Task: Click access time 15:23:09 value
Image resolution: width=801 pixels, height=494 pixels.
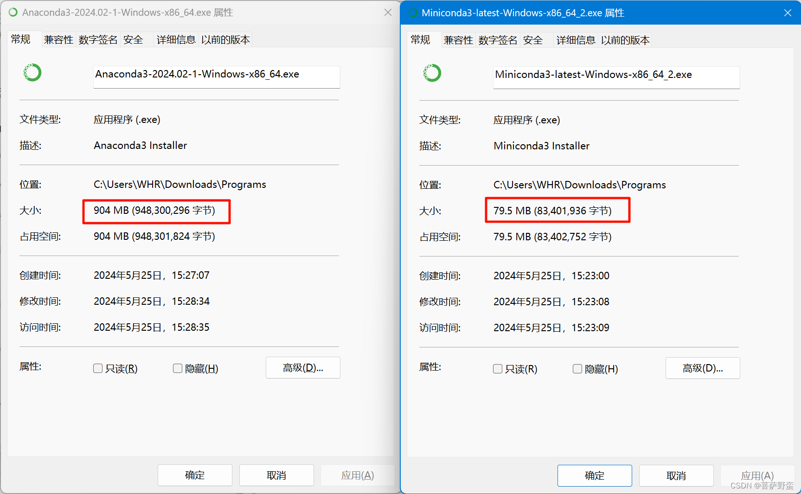Action: tap(551, 328)
